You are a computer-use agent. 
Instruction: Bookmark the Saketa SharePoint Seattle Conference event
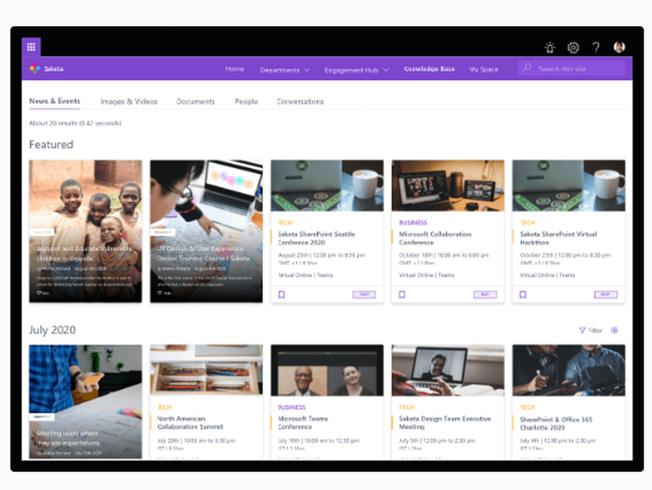282,295
